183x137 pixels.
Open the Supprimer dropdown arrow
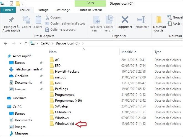point(125,30)
